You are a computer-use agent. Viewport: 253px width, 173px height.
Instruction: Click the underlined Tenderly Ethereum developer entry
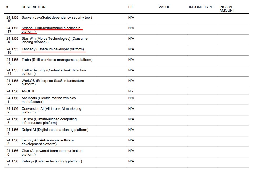(53, 49)
